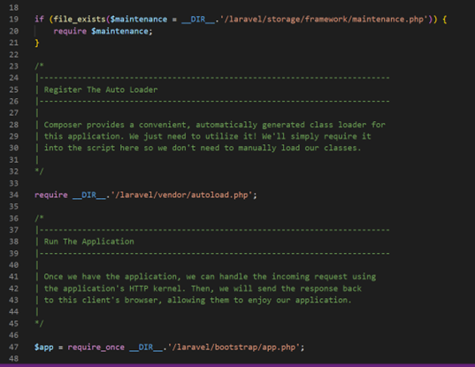Screen dimensions: 475x367
Task: Click comment opener on line 23
Action: click(x=39, y=66)
